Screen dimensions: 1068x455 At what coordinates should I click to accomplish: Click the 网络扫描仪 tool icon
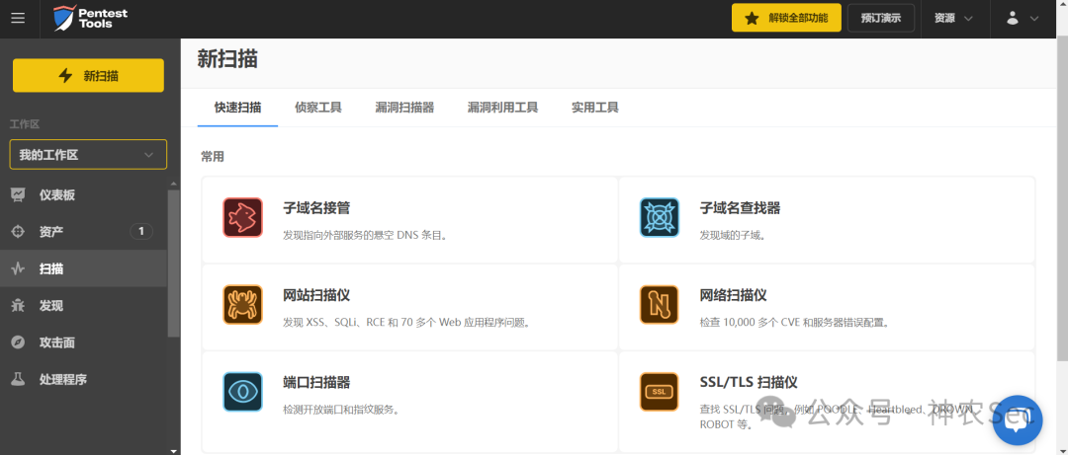(660, 304)
